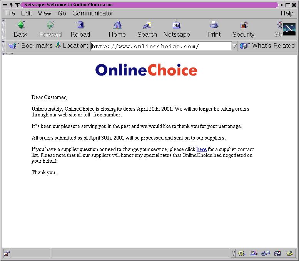Image resolution: width=299 pixels, height=261 pixels.
Task: Open the Security info button
Action: point(243,29)
